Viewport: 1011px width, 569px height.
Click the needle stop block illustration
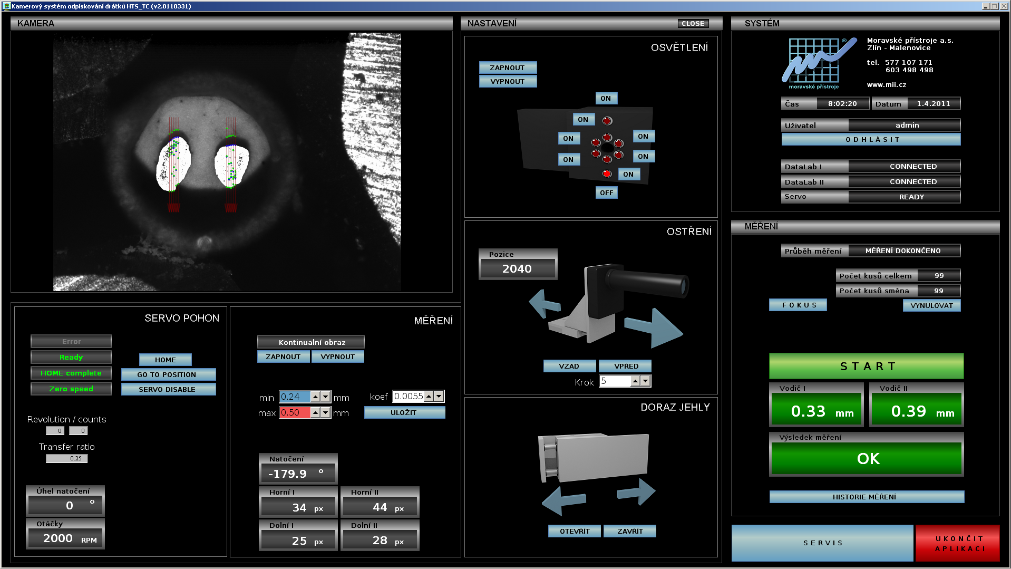click(x=593, y=457)
